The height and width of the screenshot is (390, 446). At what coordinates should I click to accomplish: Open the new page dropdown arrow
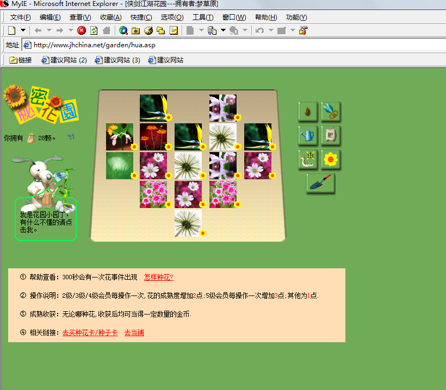tap(23, 30)
